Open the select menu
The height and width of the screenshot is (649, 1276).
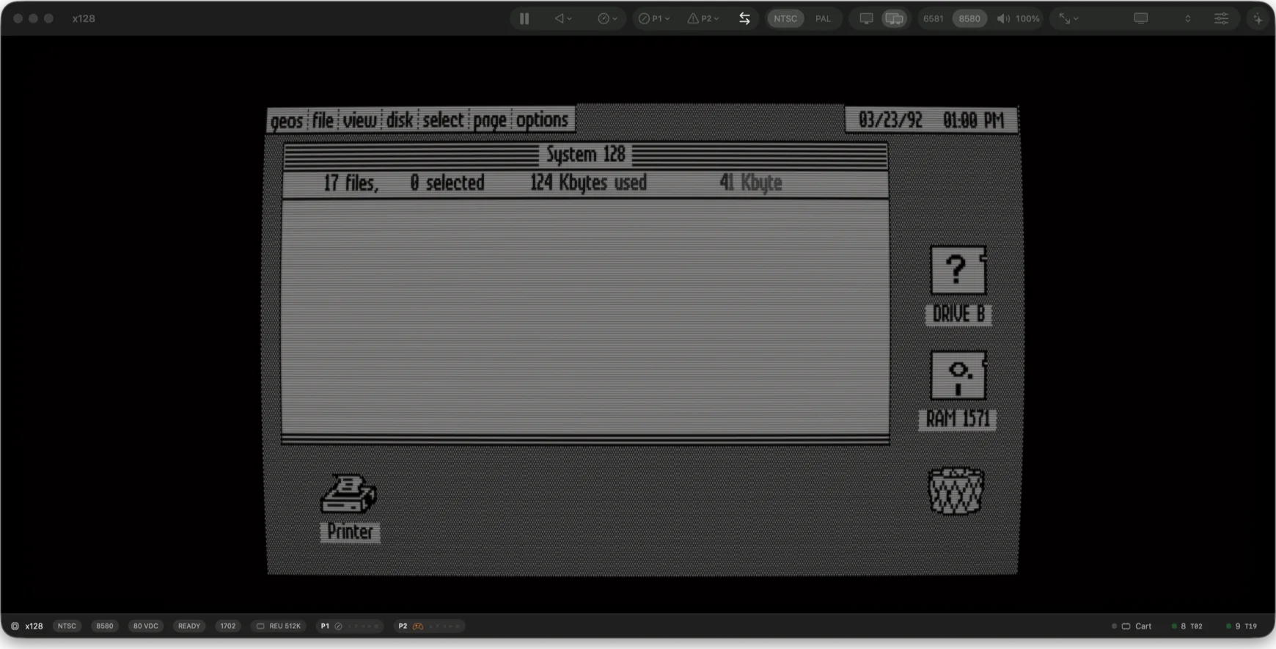coord(443,120)
